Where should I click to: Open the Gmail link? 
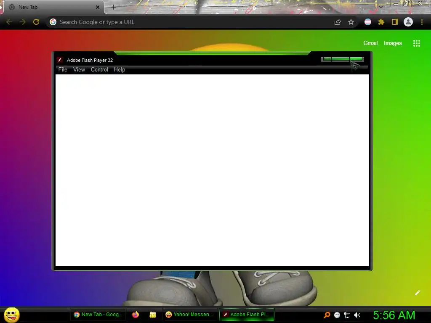point(370,43)
